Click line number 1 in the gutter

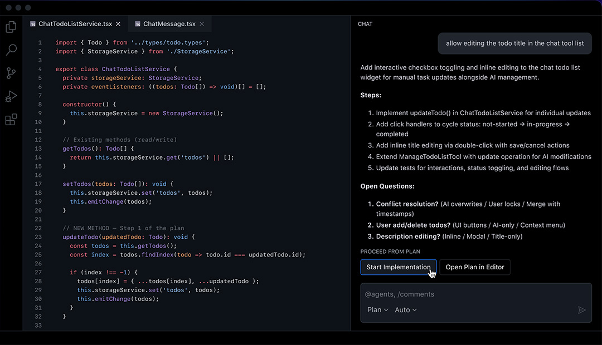[40, 42]
